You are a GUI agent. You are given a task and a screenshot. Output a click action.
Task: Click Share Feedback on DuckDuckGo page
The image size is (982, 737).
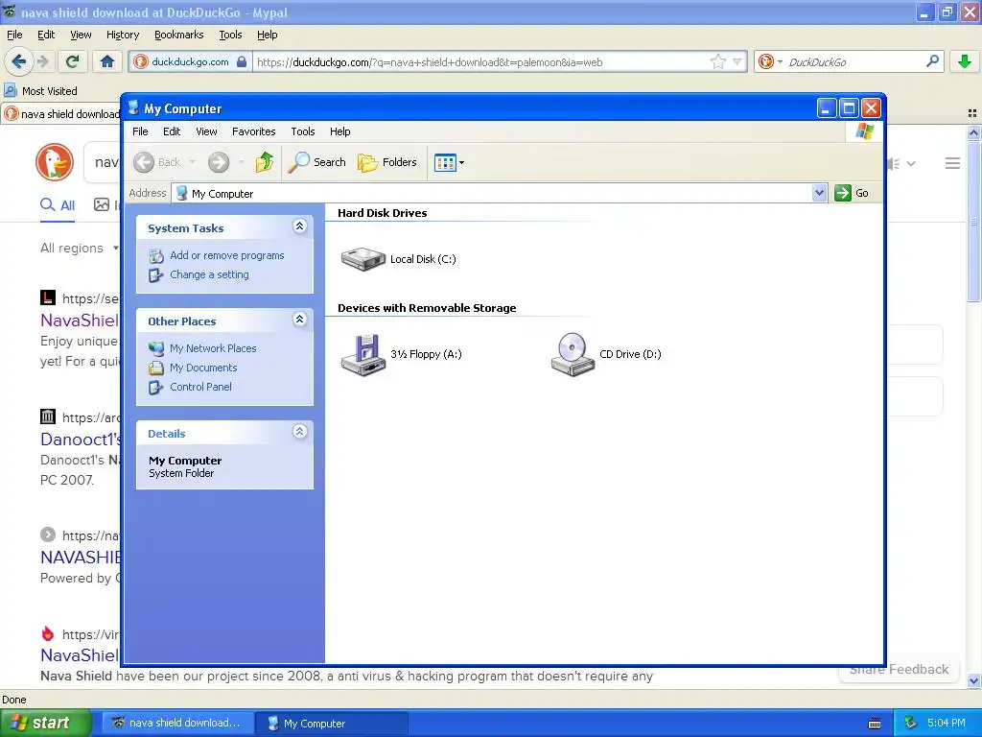[x=899, y=669]
